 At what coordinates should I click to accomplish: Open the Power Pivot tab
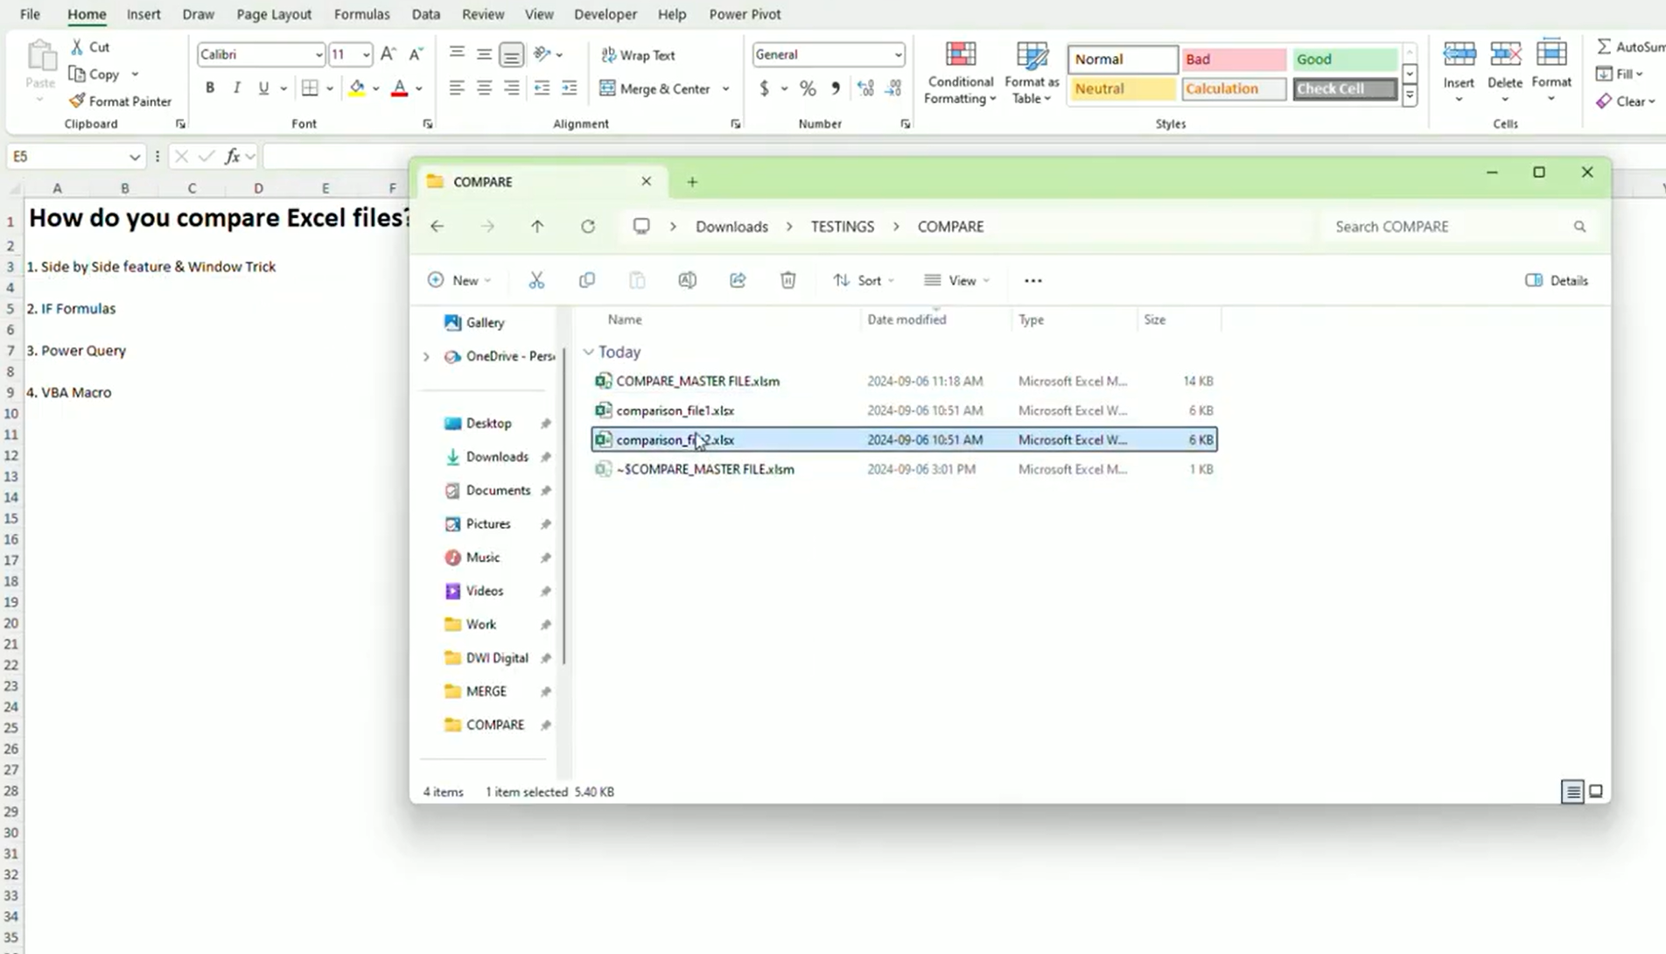[x=745, y=14]
